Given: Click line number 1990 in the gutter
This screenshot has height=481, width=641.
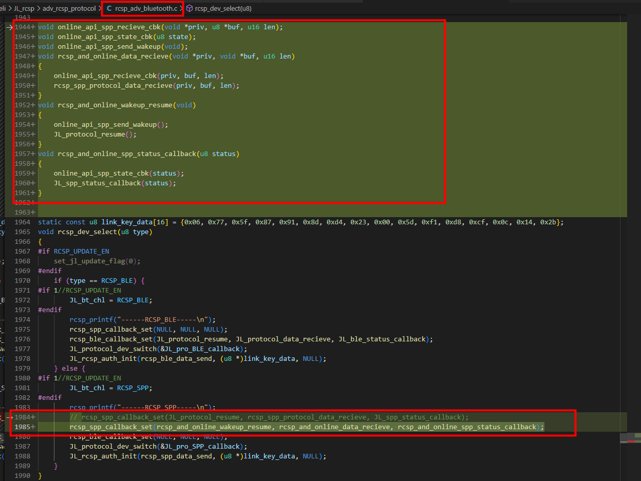Looking at the screenshot, I should [x=22, y=475].
